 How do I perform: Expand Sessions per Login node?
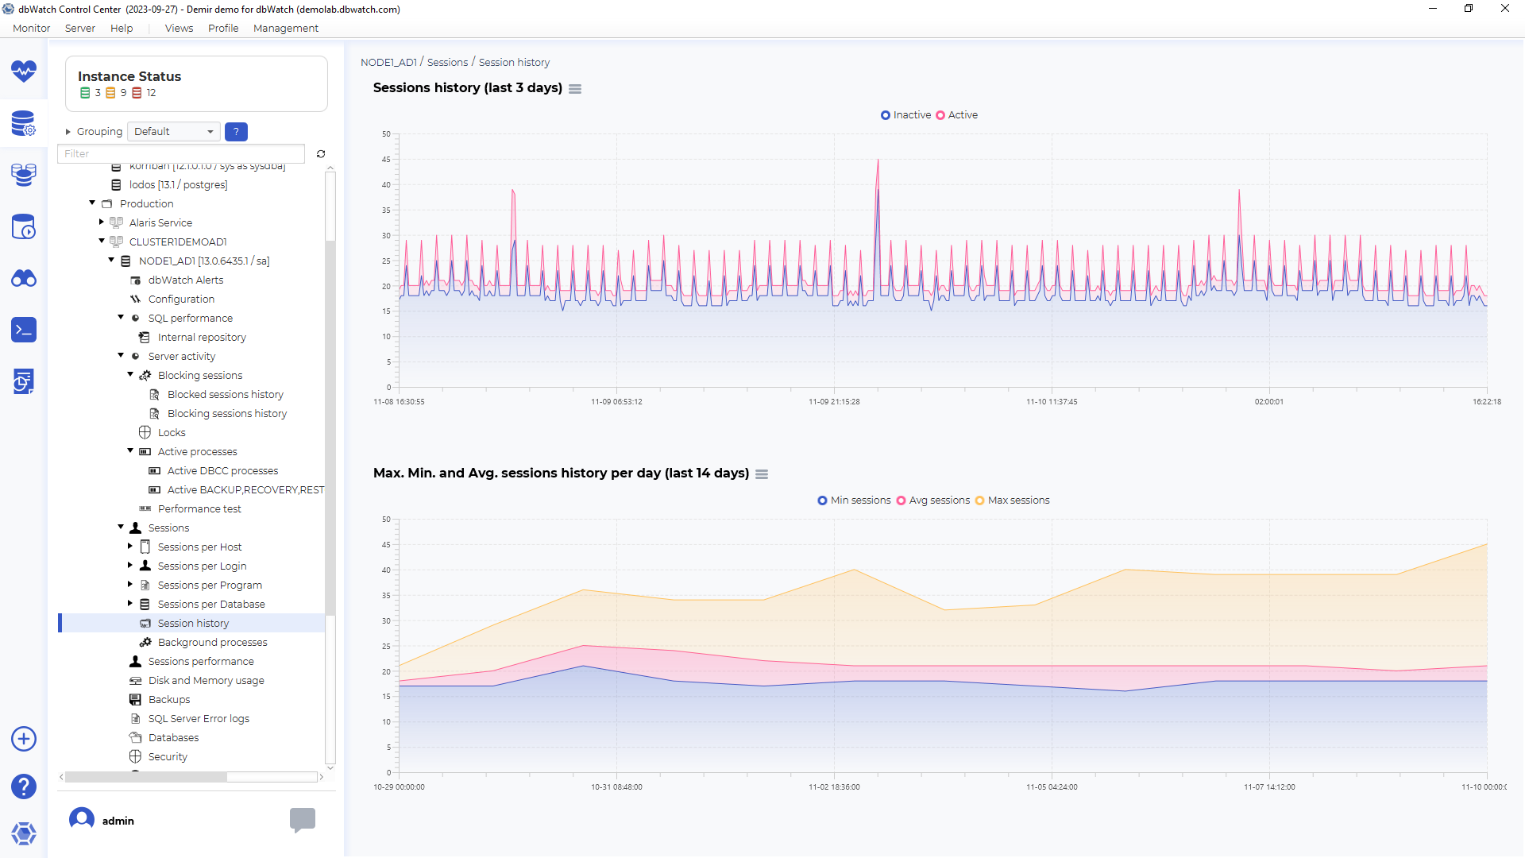click(x=130, y=566)
